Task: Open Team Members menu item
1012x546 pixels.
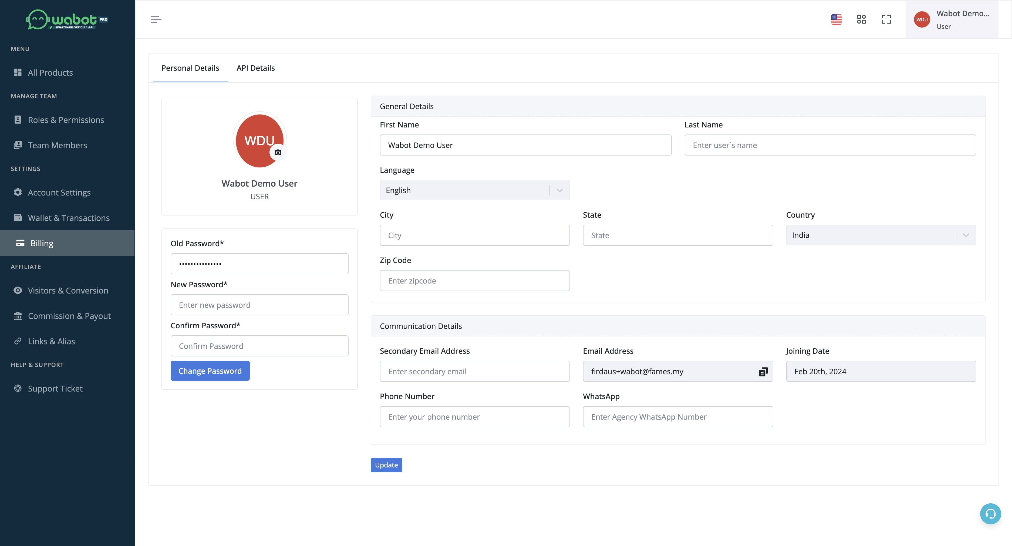Action: click(67, 145)
